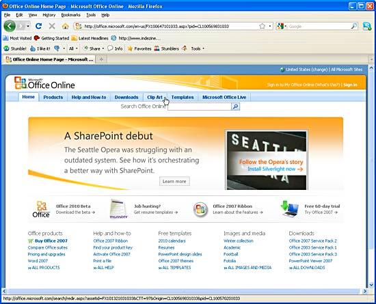Open the History menu
This screenshot has height=304, width=376.
(x=49, y=15)
